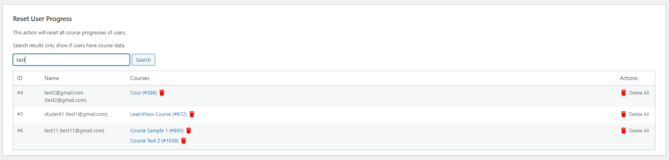The height and width of the screenshot is (160, 669).
Task: Click the Name column header
Action: [x=51, y=78]
